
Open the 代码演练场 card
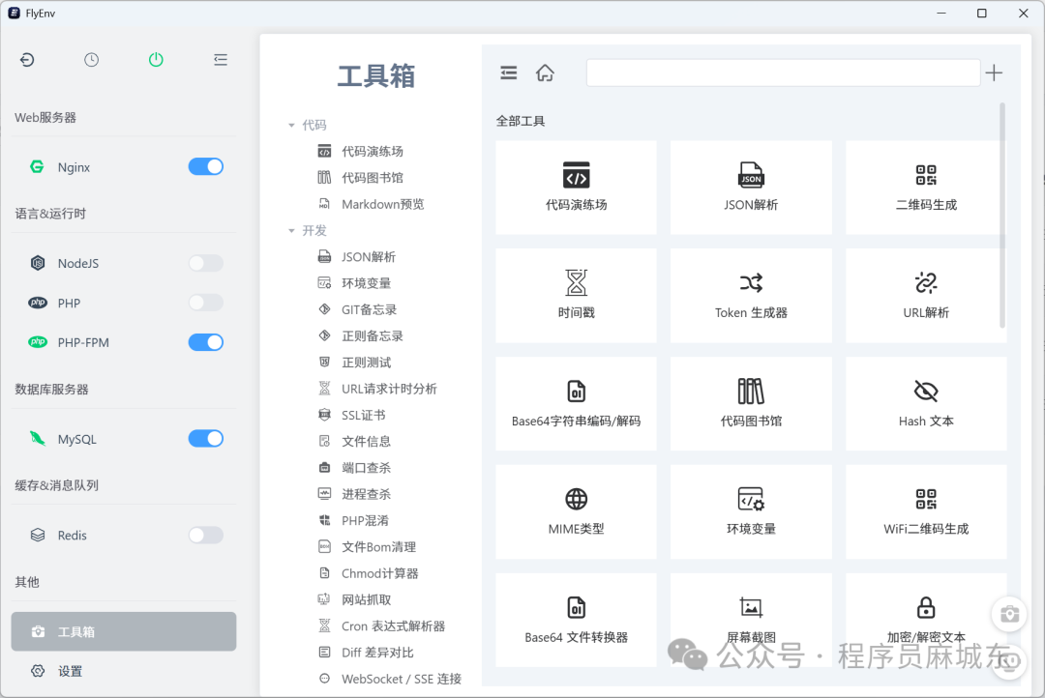tap(576, 188)
